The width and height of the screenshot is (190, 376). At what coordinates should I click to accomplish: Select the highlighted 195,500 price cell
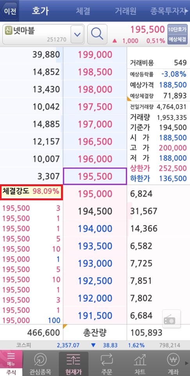tap(95, 176)
